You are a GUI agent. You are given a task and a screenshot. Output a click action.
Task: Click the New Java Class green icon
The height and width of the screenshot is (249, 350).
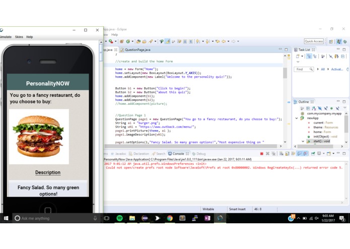pyautogui.click(x=128, y=41)
